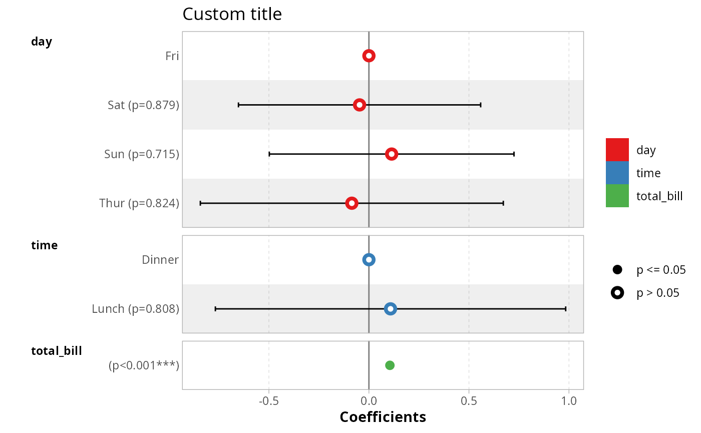Click the red Fri coefficient point
Image resolution: width=701 pixels, height=433 pixels.
pyautogui.click(x=369, y=56)
